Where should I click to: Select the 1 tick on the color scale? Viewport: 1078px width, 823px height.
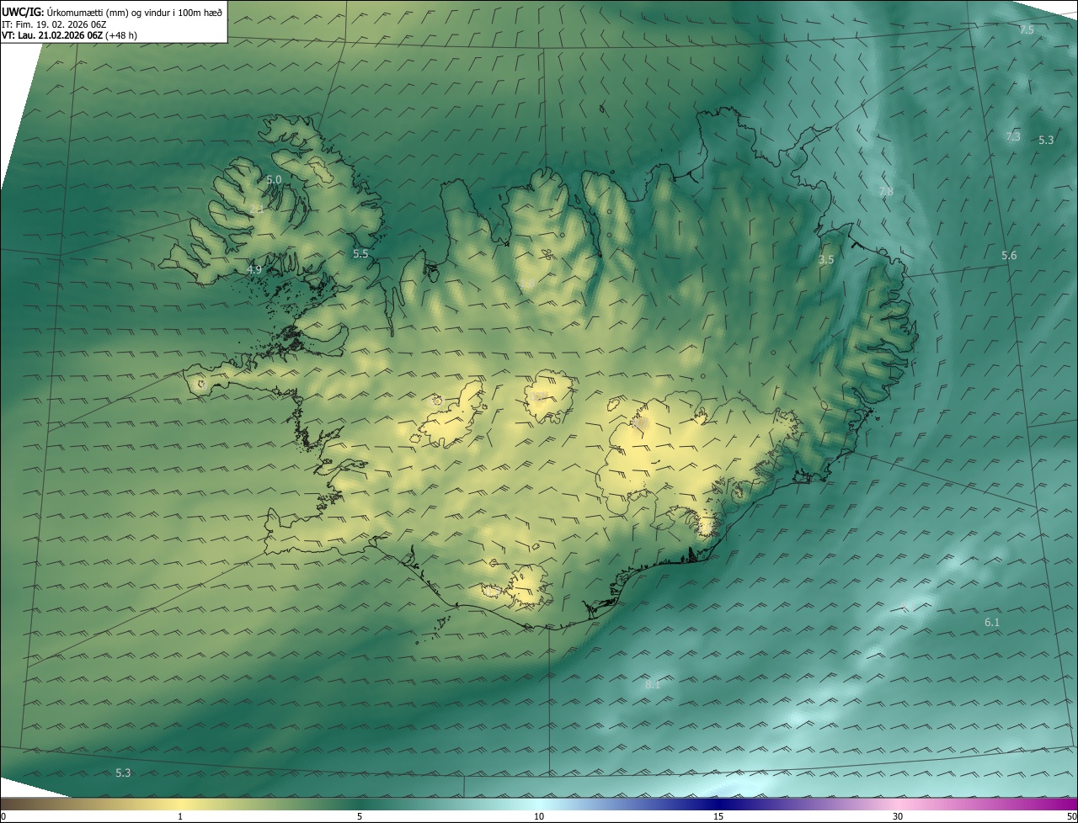point(180,816)
